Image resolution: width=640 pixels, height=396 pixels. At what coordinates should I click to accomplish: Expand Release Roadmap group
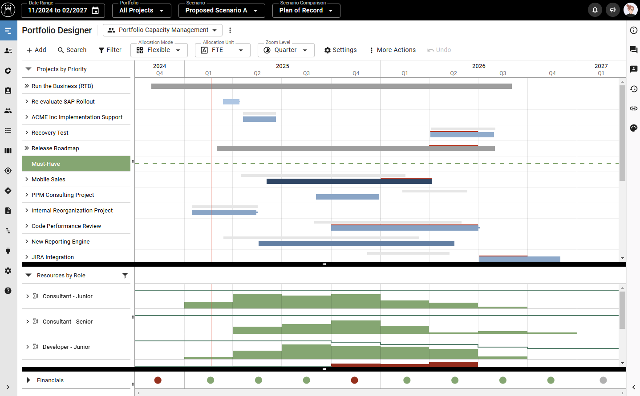(x=27, y=148)
